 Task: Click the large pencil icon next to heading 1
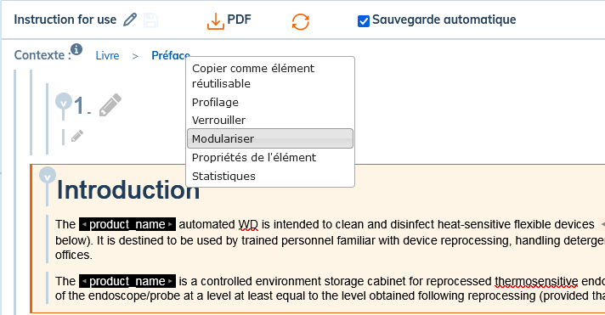(110, 105)
